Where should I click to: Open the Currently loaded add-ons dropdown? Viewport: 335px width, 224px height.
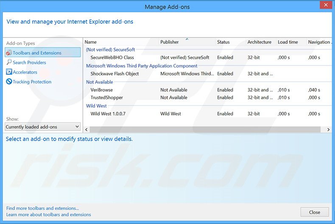43,127
